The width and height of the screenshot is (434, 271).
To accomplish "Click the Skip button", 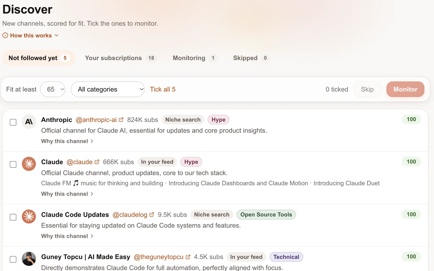I will (x=367, y=89).
